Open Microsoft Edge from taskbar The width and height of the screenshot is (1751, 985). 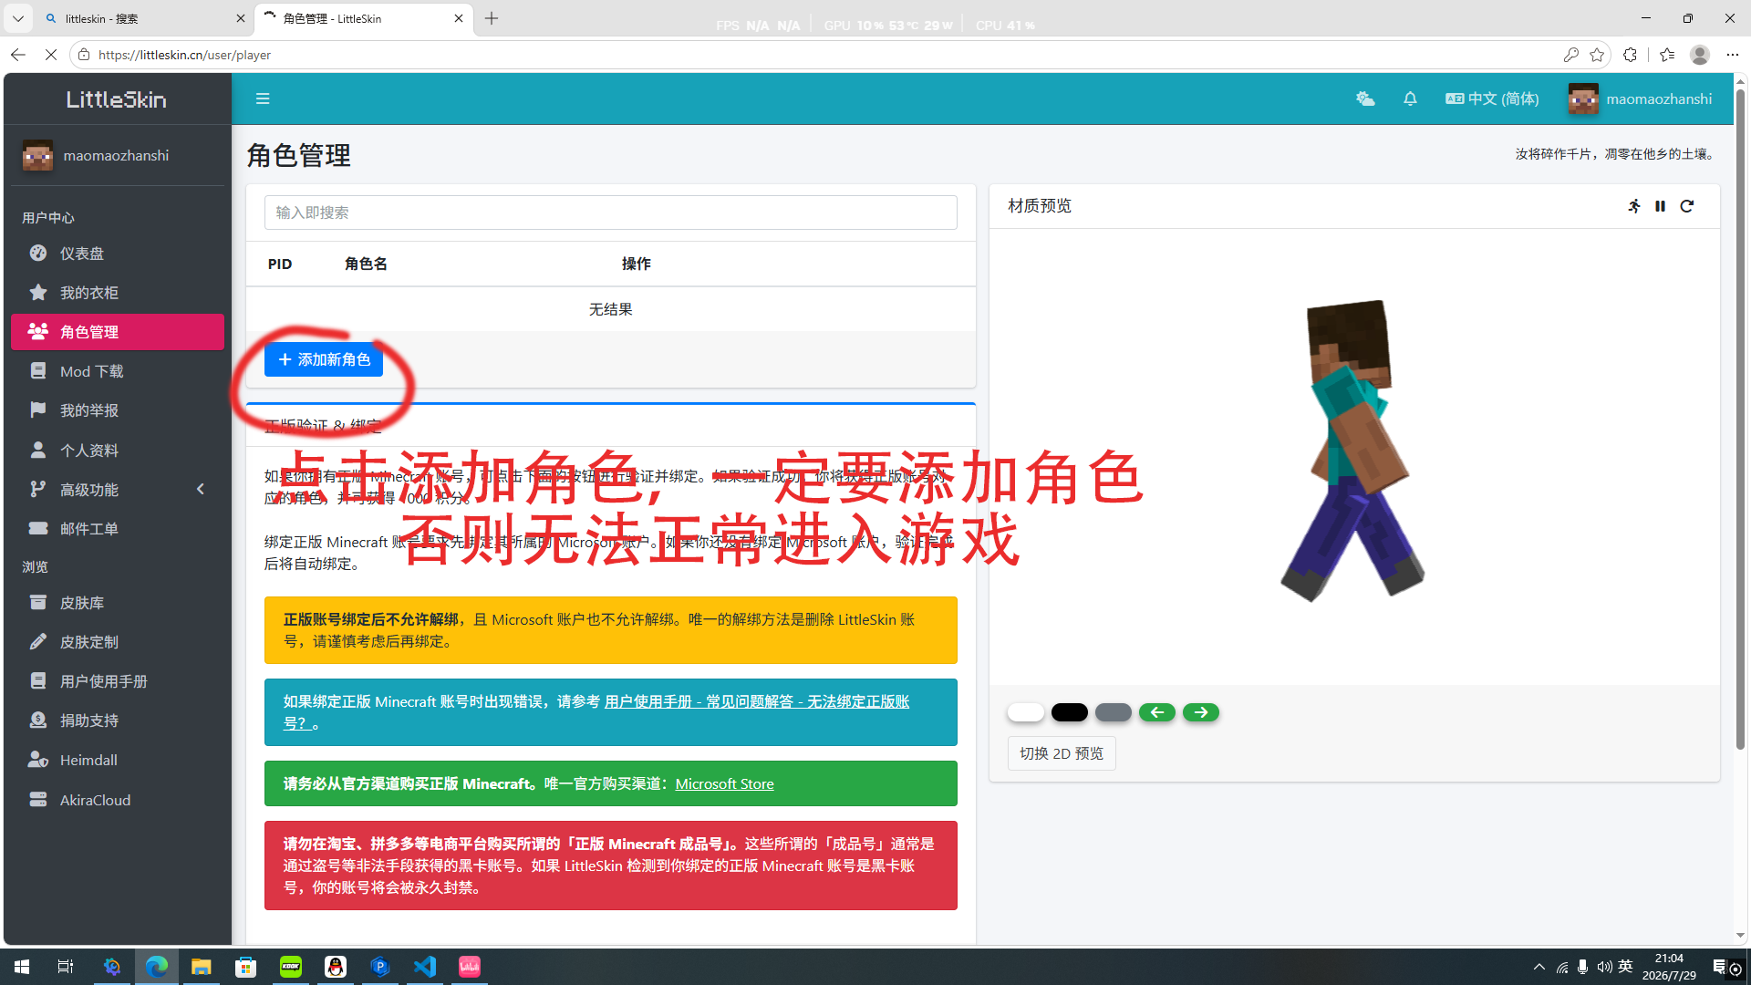pyautogui.click(x=157, y=967)
